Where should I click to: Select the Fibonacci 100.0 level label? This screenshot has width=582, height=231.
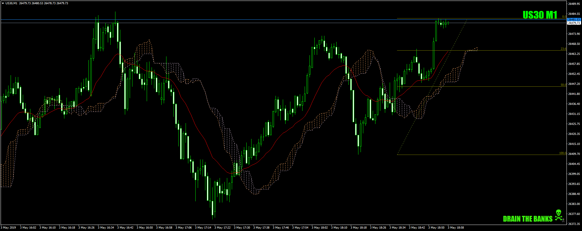(x=563, y=153)
